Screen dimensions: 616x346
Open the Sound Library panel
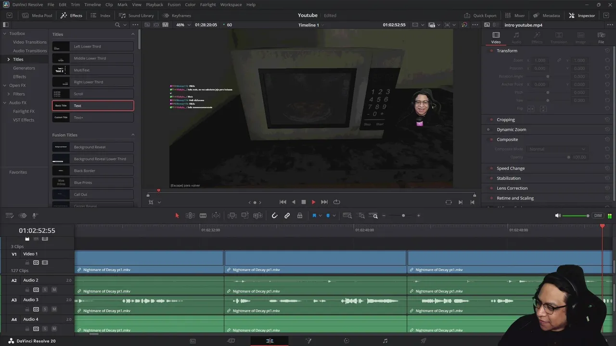tap(136, 15)
